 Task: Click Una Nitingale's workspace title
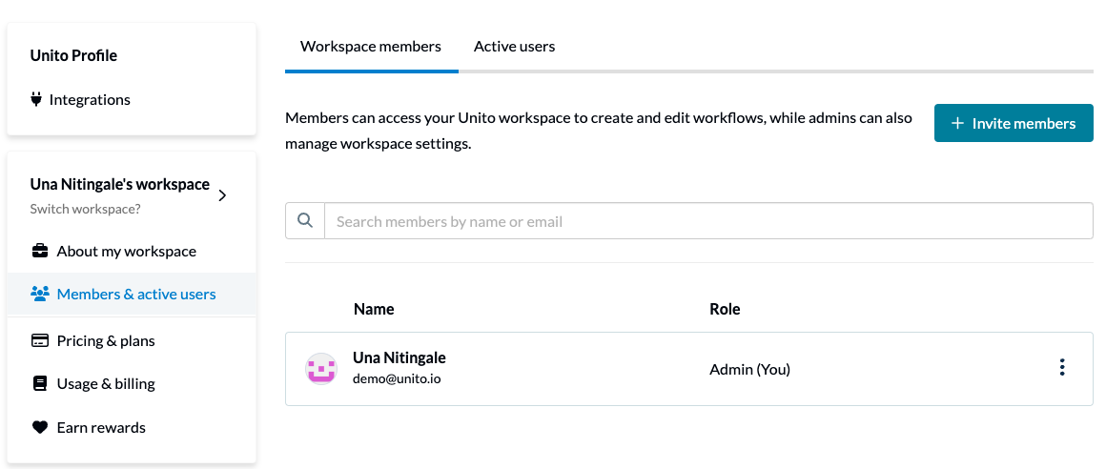(x=120, y=184)
